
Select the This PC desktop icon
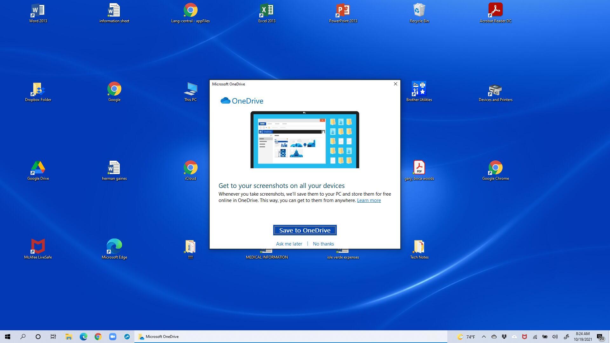190,92
